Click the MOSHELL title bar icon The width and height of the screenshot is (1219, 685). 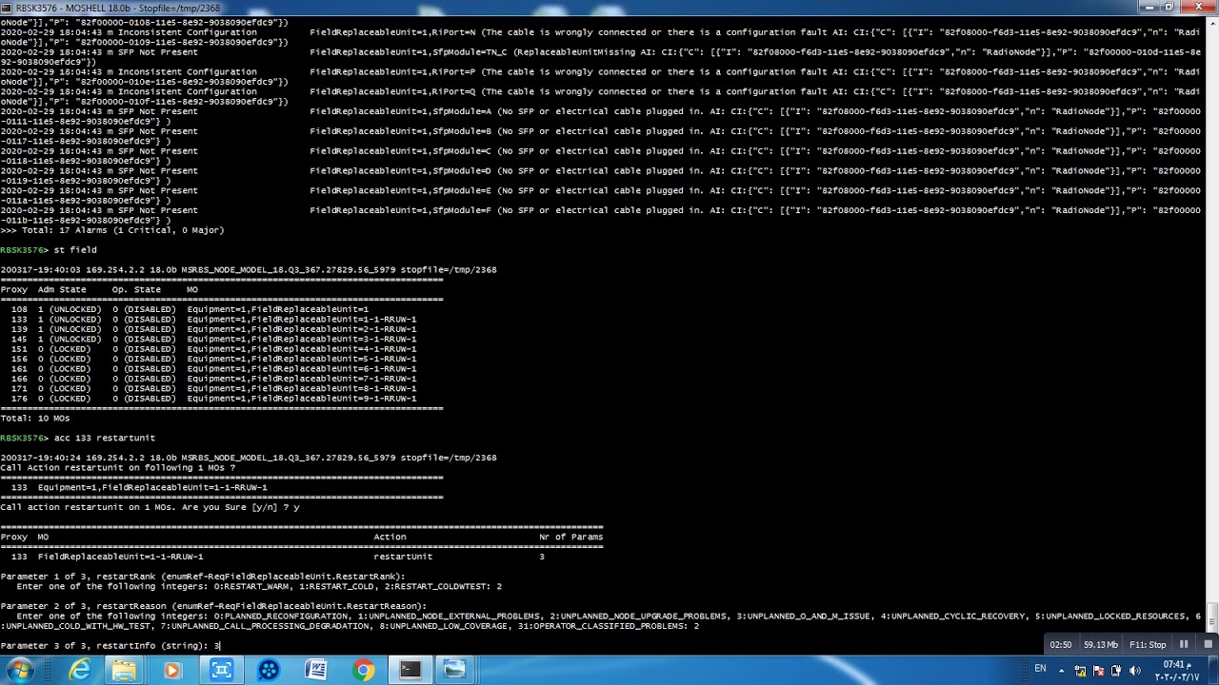click(8, 8)
